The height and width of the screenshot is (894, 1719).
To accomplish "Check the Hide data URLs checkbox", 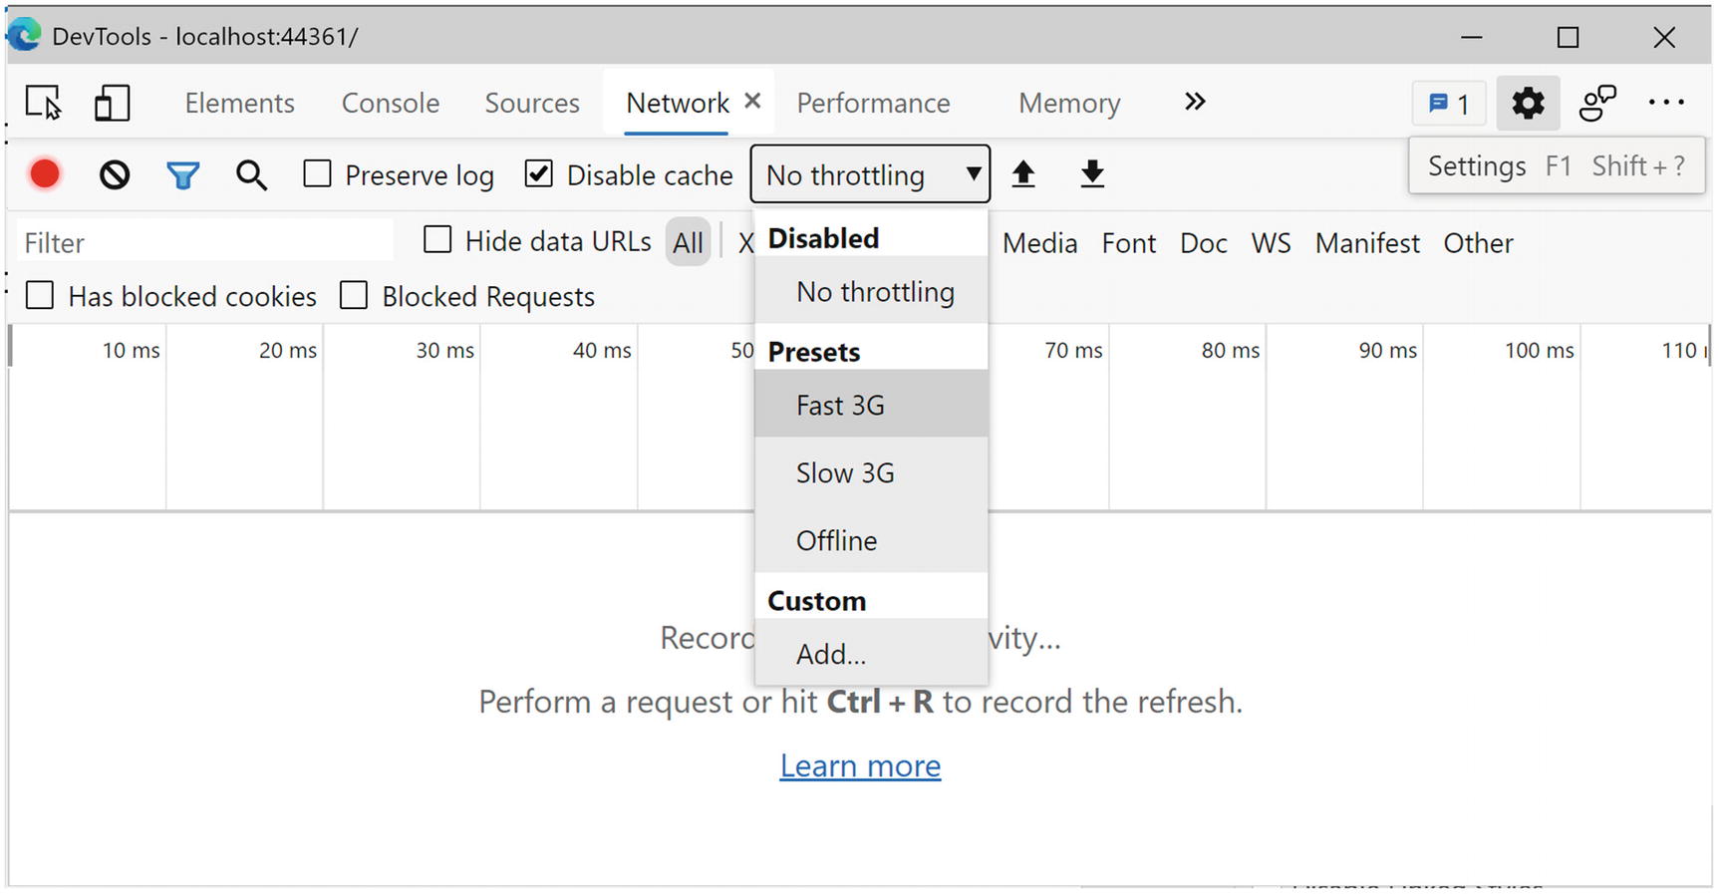I will (x=437, y=240).
